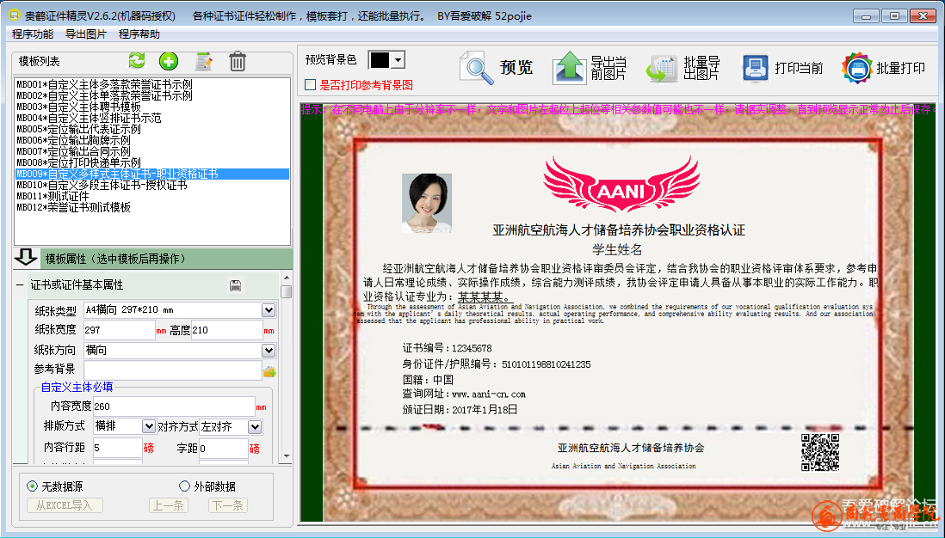945x538 pixels.
Task: Click the 上一条 previous record button
Action: click(x=169, y=505)
